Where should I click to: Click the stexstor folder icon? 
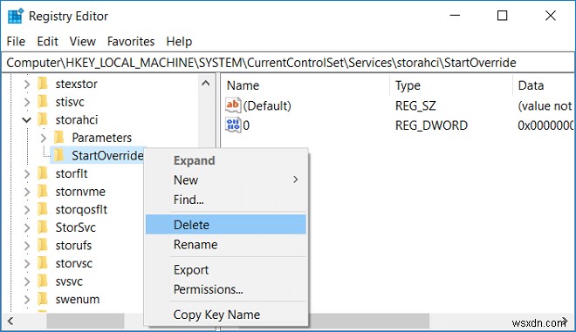coord(43,84)
